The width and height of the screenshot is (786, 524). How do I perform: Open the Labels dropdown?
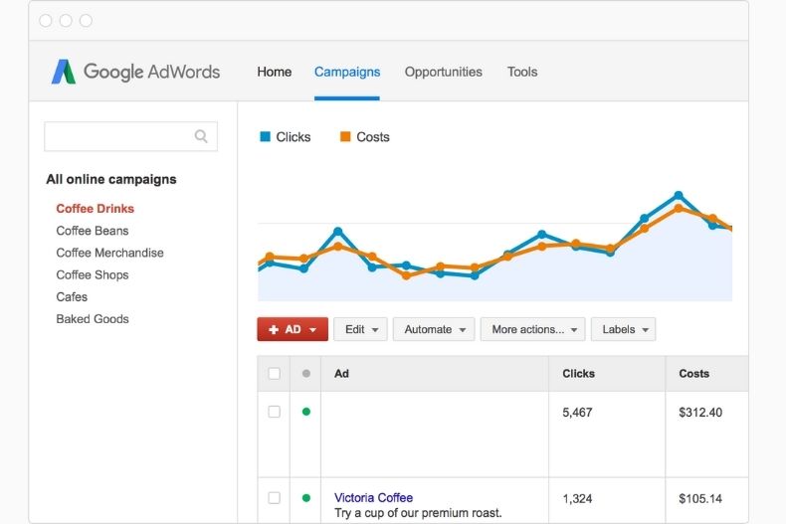[623, 329]
